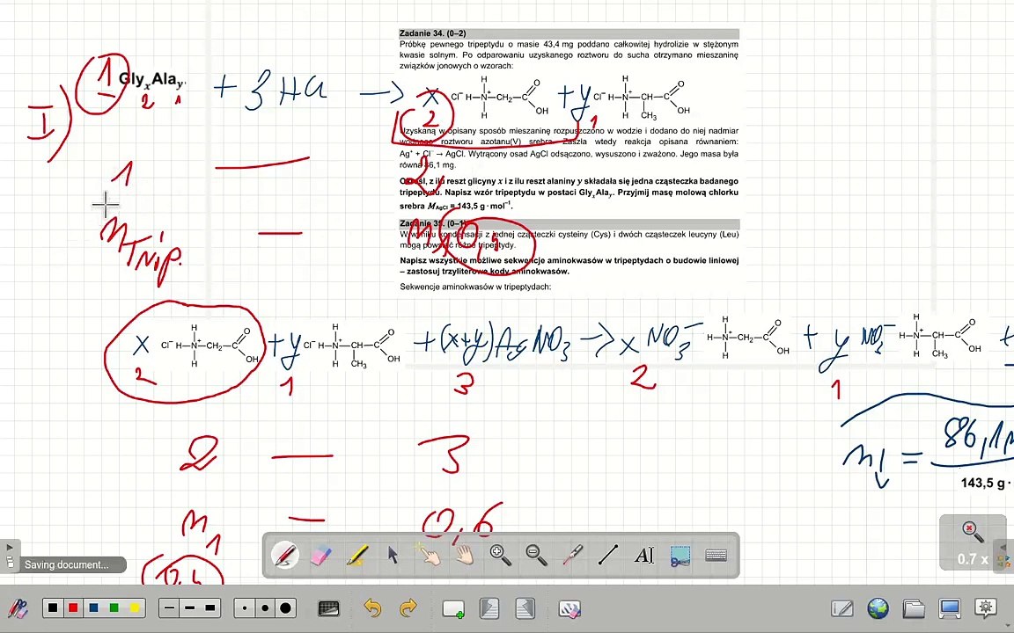Choose the small eraser size dot
The height and width of the screenshot is (633, 1014).
(245, 608)
